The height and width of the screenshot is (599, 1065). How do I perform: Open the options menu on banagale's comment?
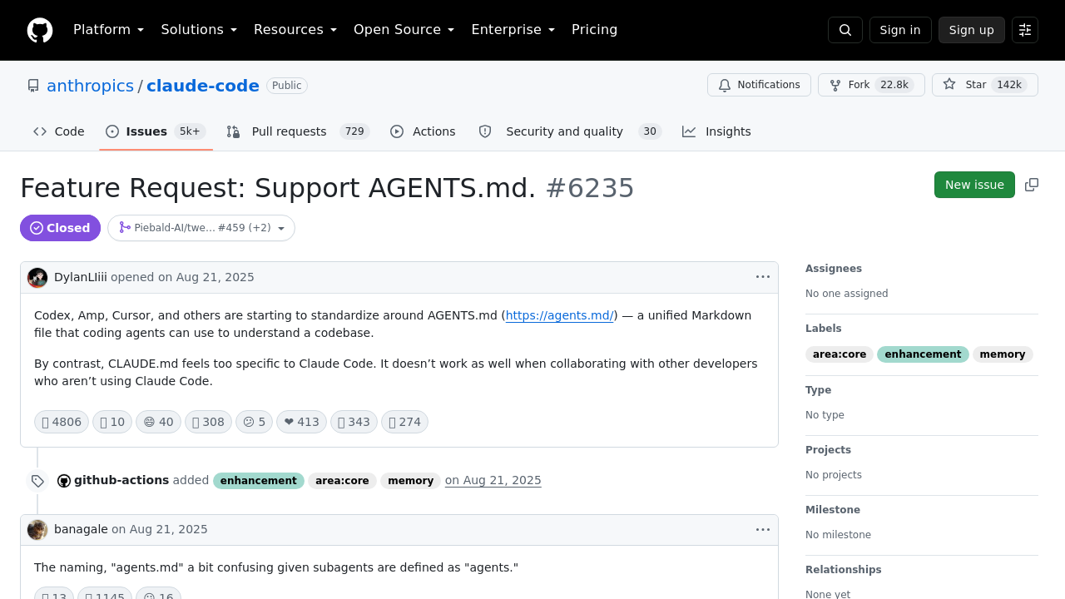[x=763, y=529]
